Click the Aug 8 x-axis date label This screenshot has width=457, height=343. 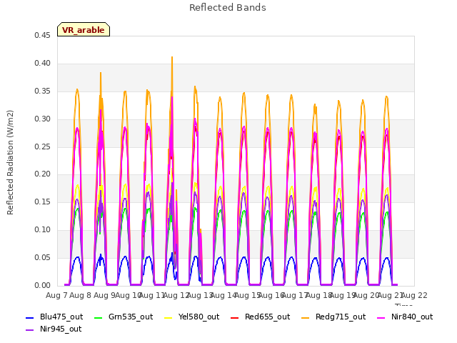pos(81,295)
